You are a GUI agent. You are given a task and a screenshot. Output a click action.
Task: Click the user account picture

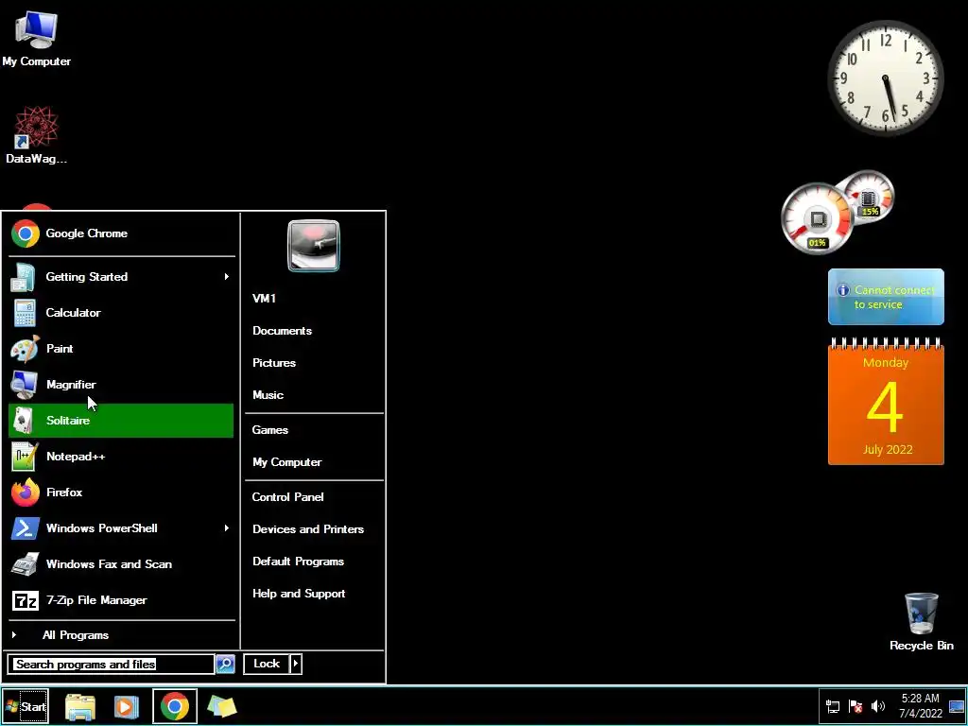point(314,246)
